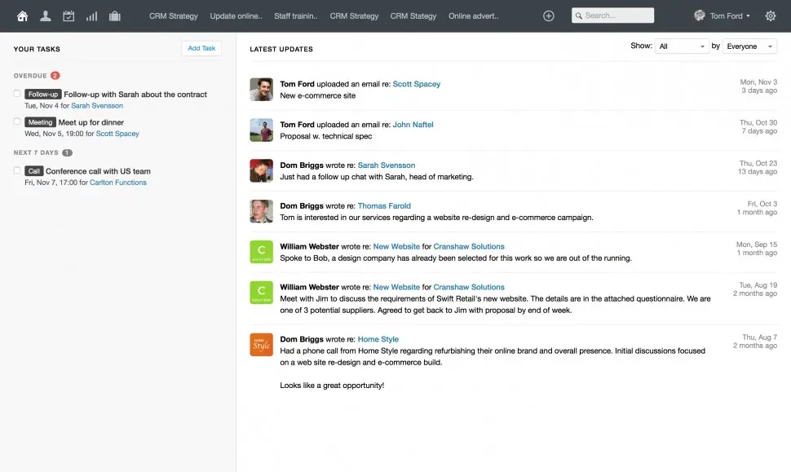Image resolution: width=791 pixels, height=472 pixels.
Task: Select the Online advert tab
Action: point(474,15)
